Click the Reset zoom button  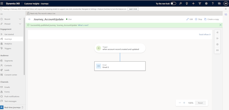[x=200, y=103]
